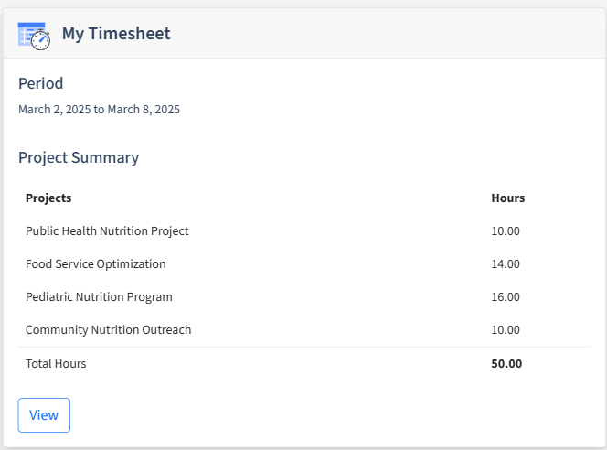Select Public Health Nutrition Project row name
Viewport: 607px width, 450px height.
(x=107, y=231)
